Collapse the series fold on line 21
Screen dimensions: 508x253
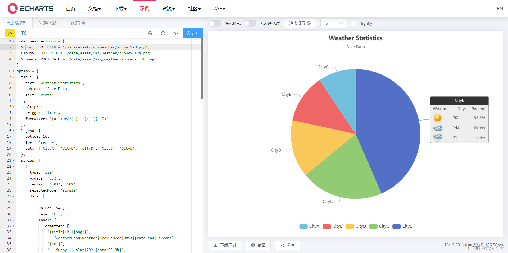pos(13,161)
